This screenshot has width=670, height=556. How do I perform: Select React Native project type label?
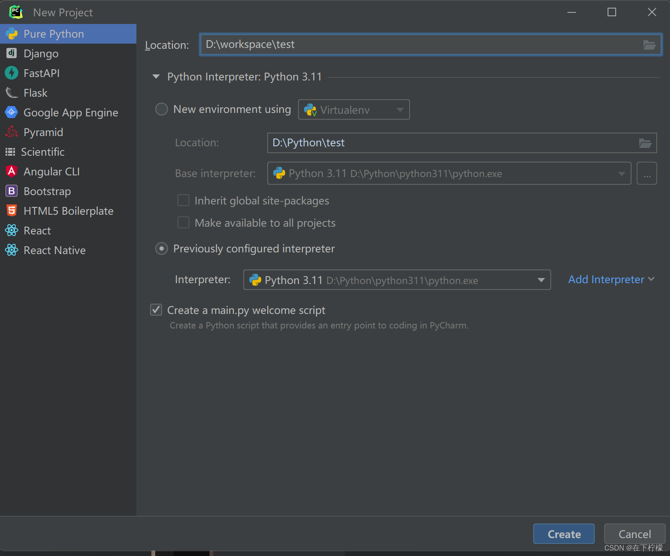(x=55, y=250)
